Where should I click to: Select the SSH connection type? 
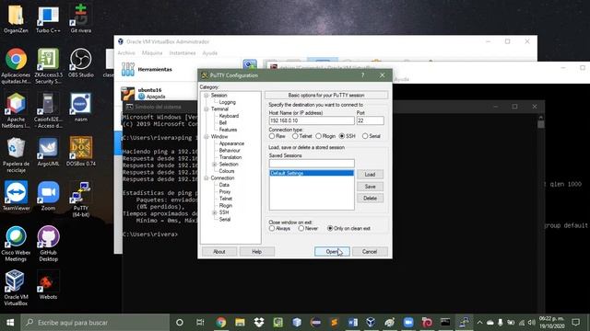click(x=342, y=136)
